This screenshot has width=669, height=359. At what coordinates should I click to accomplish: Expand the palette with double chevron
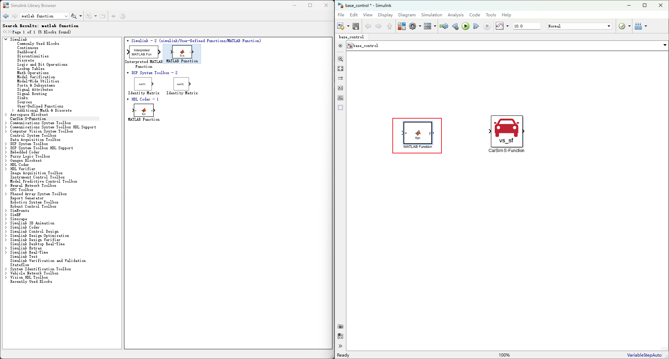click(340, 346)
